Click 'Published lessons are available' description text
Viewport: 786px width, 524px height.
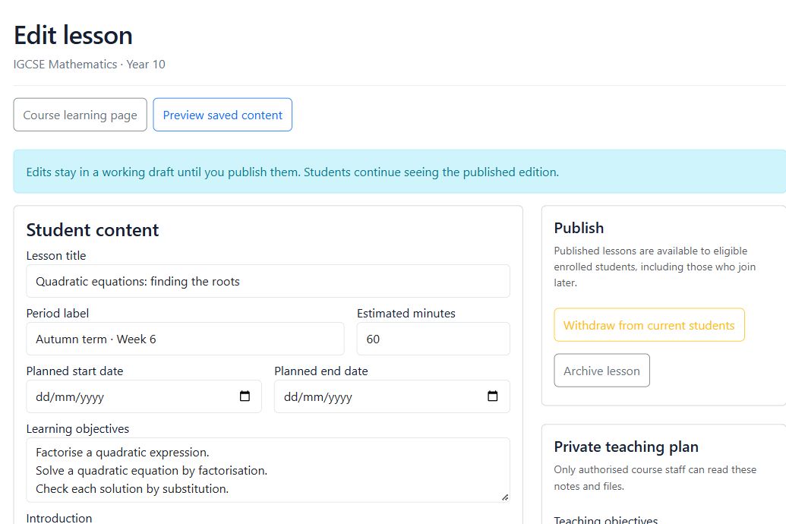pyautogui.click(x=655, y=267)
